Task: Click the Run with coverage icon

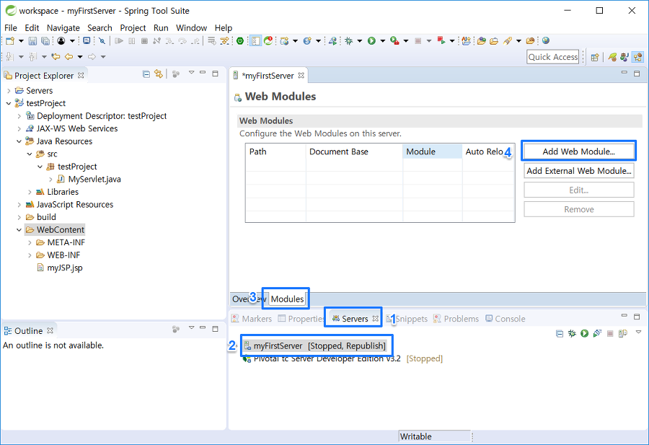Action: pos(395,40)
